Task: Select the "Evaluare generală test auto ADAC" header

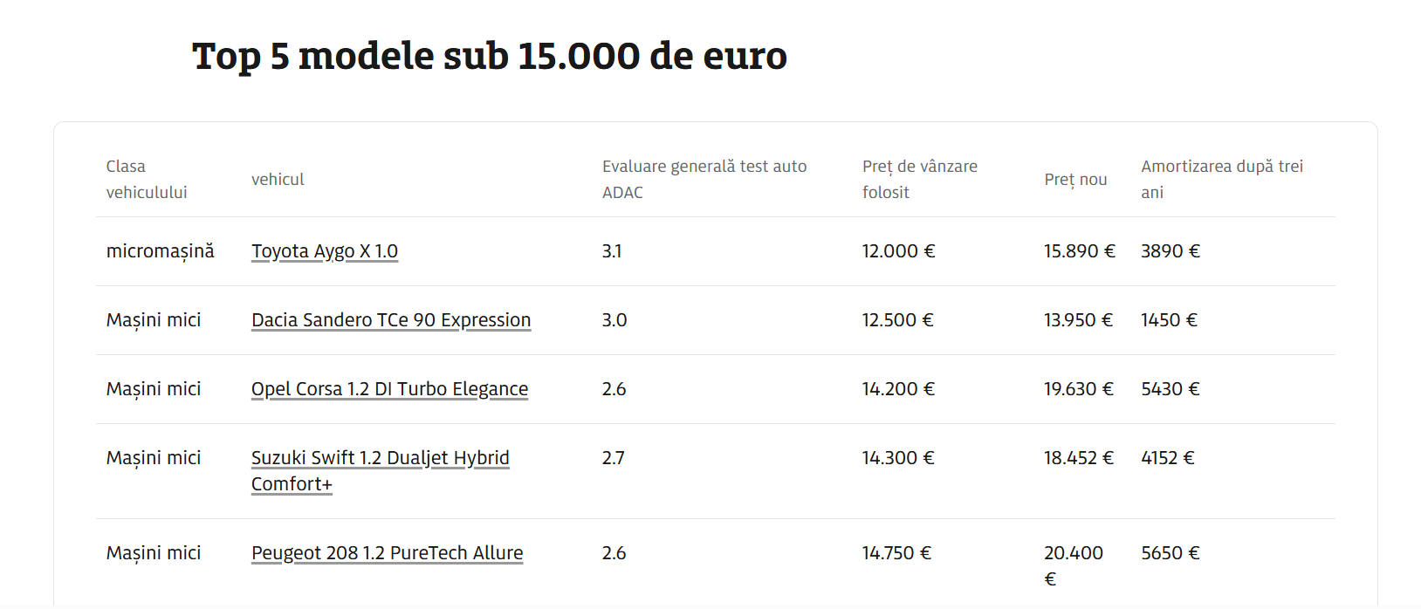Action: coord(704,179)
